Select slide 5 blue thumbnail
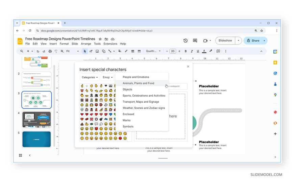Screen dimensions: 294x182 [36, 139]
